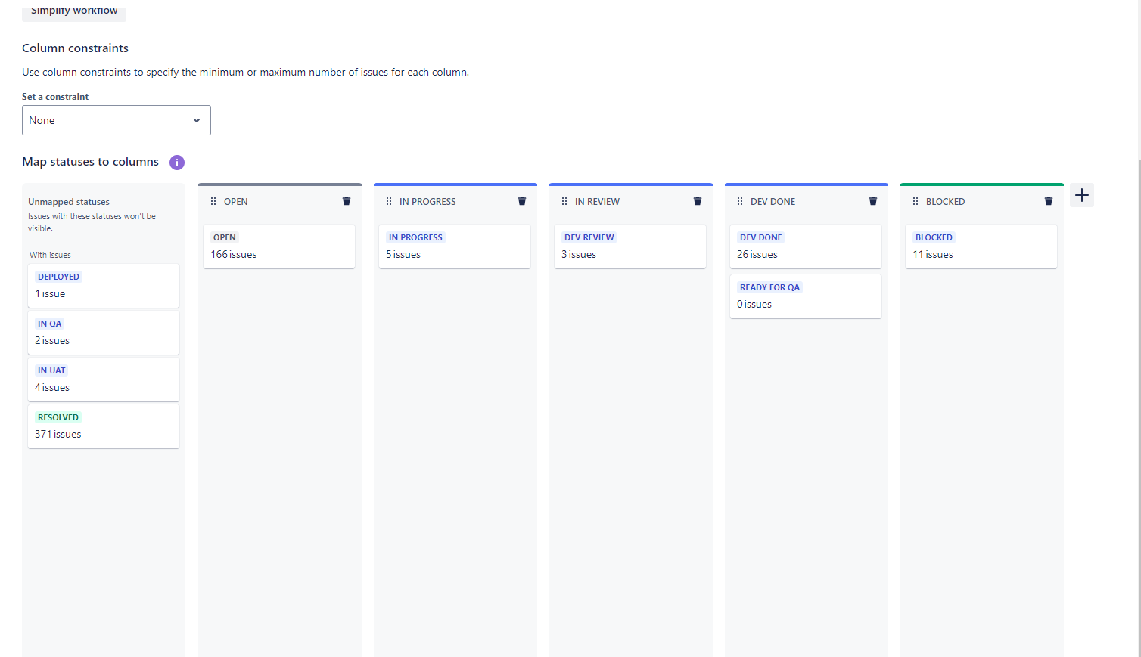
Task: Delete the IN REVIEW column
Action: pyautogui.click(x=697, y=201)
